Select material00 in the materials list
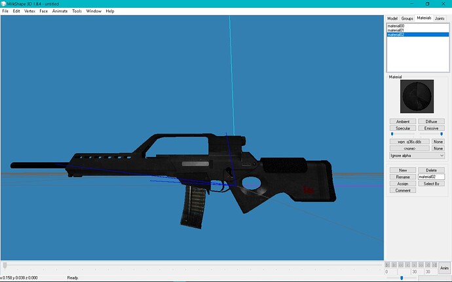Image resolution: width=452 pixels, height=282 pixels. (395, 26)
